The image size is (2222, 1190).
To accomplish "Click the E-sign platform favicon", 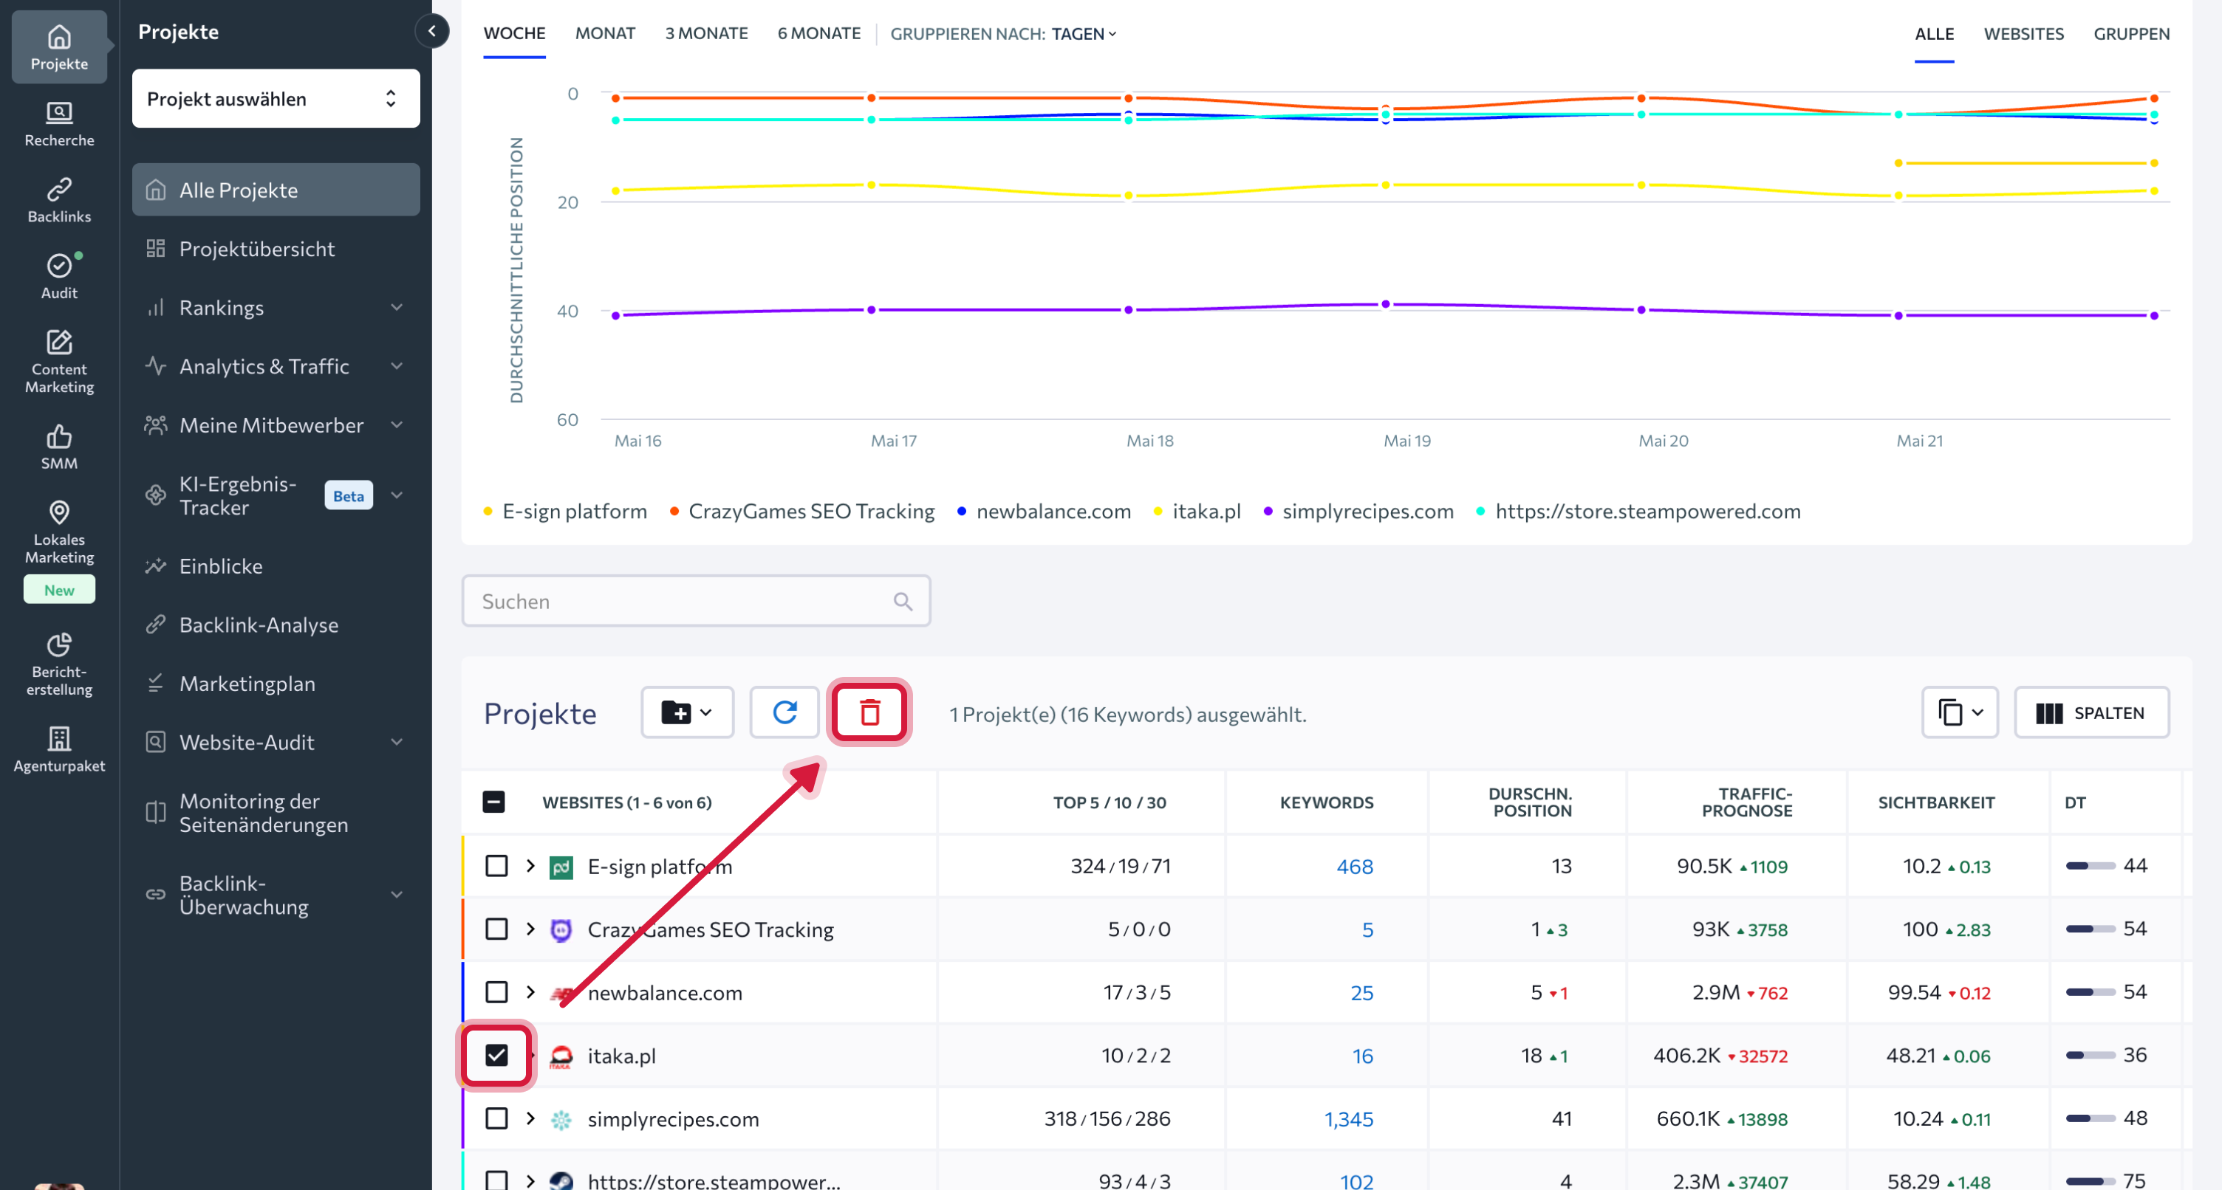I will [561, 867].
